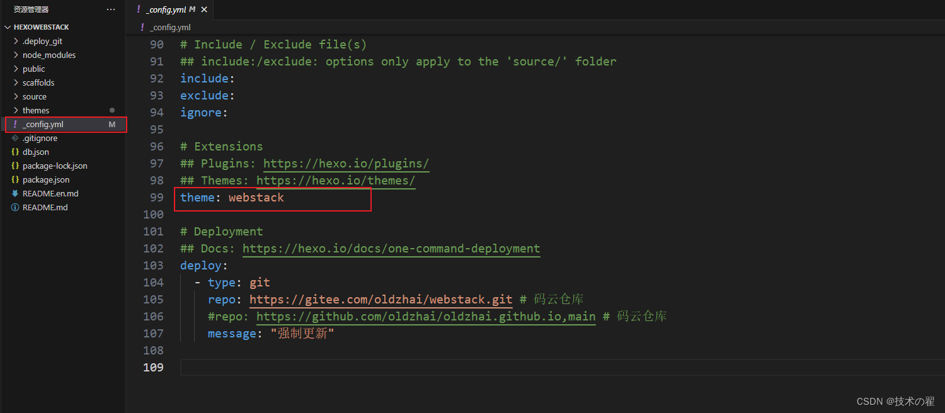Click the _config.yml breadcrumb item
The width and height of the screenshot is (945, 413).
tap(170, 27)
